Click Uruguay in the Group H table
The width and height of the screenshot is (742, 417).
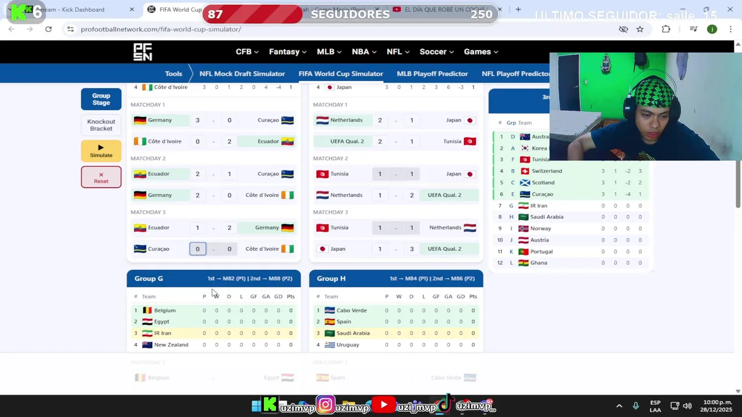click(x=348, y=345)
